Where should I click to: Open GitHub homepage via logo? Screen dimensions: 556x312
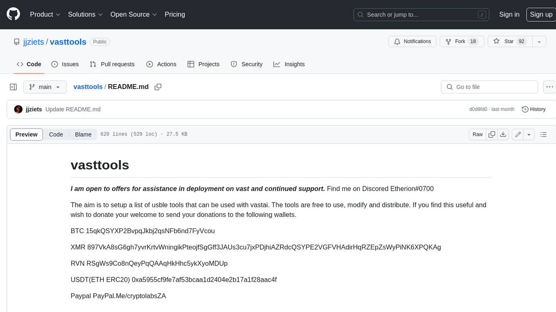click(x=13, y=14)
